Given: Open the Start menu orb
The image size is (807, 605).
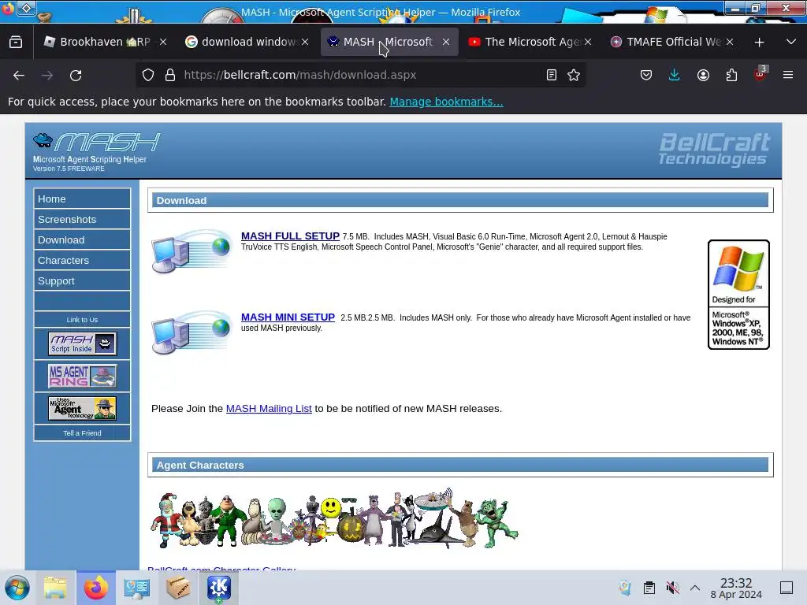Looking at the screenshot, I should pos(17,588).
